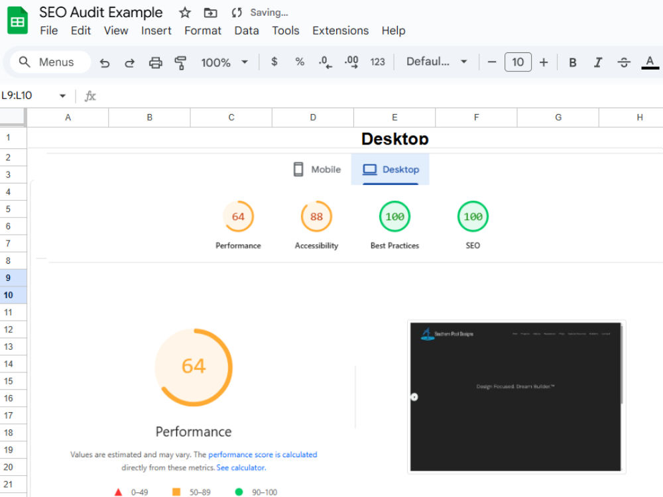Toggle italic formatting
This screenshot has width=663, height=497.
tap(598, 62)
